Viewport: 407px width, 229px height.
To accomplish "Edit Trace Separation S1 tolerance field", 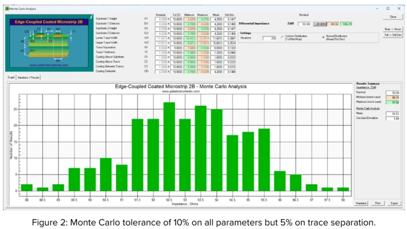I will (177, 48).
